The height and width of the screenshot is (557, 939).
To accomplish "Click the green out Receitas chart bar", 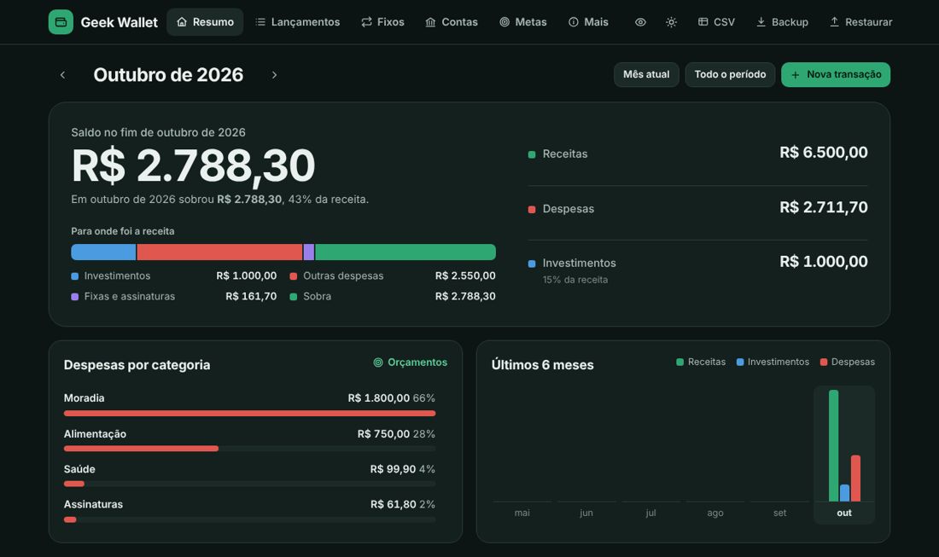I will (834, 446).
